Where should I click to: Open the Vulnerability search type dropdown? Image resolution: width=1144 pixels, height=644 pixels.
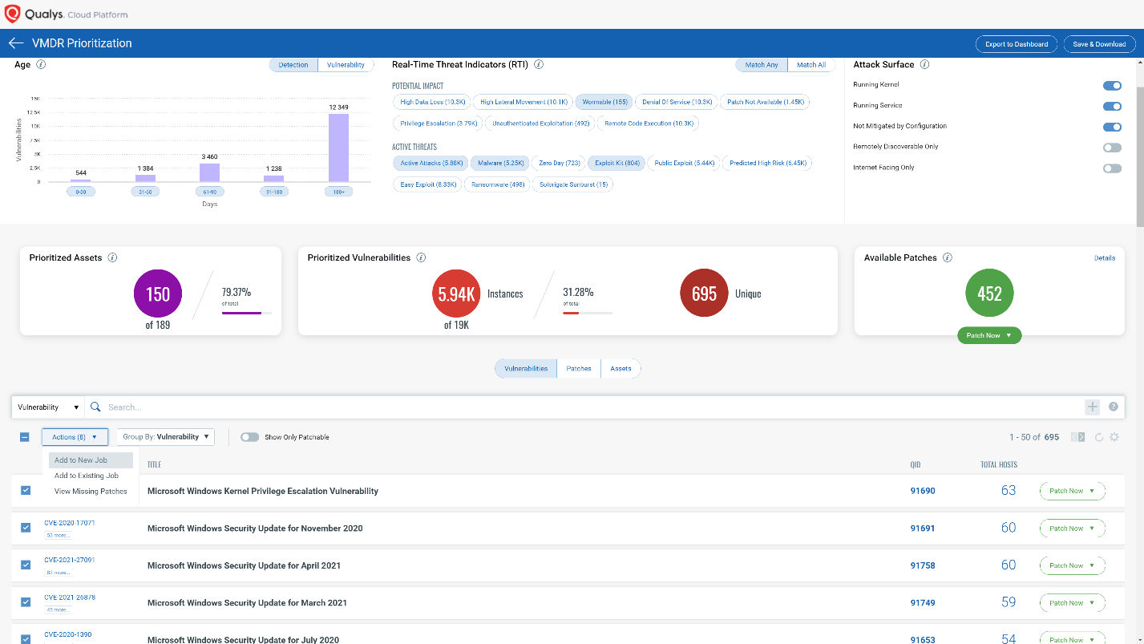(x=48, y=407)
